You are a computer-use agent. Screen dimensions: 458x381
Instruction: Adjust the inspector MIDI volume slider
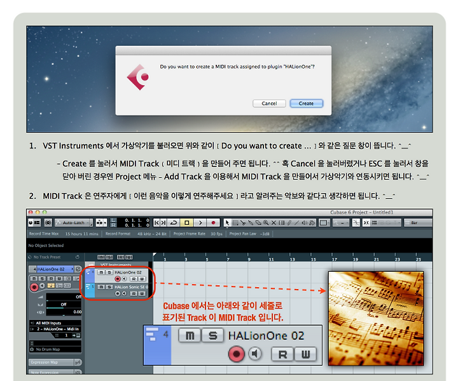click(x=64, y=298)
